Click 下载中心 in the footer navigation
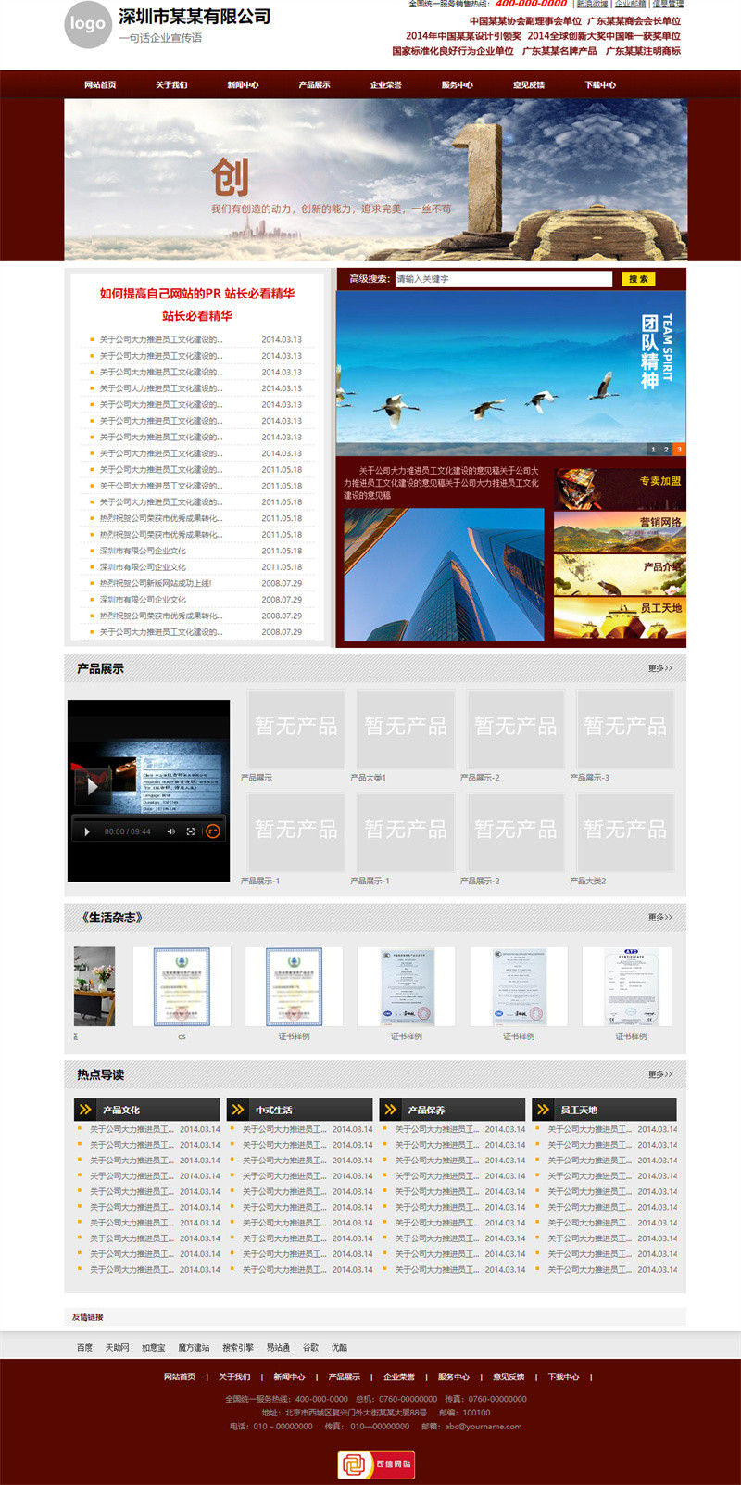The width and height of the screenshot is (741, 1485). coord(563,1377)
